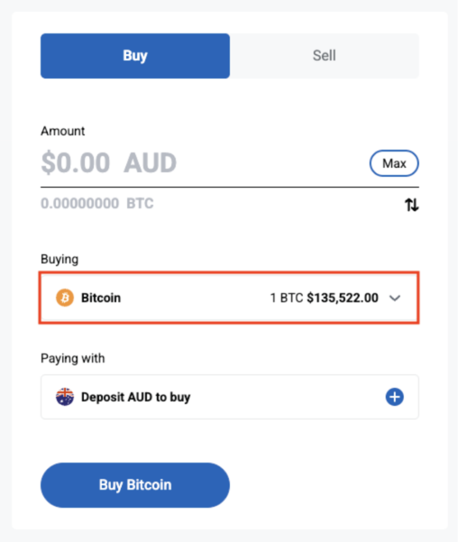Screen dimensions: 458x542
Task: Click the plus button next to Deposit AUD
Action: click(x=394, y=397)
